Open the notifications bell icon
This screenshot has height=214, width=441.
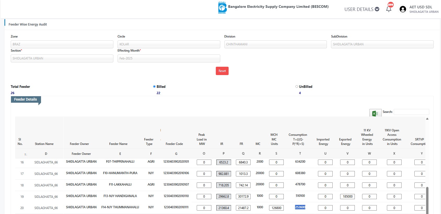click(x=389, y=9)
